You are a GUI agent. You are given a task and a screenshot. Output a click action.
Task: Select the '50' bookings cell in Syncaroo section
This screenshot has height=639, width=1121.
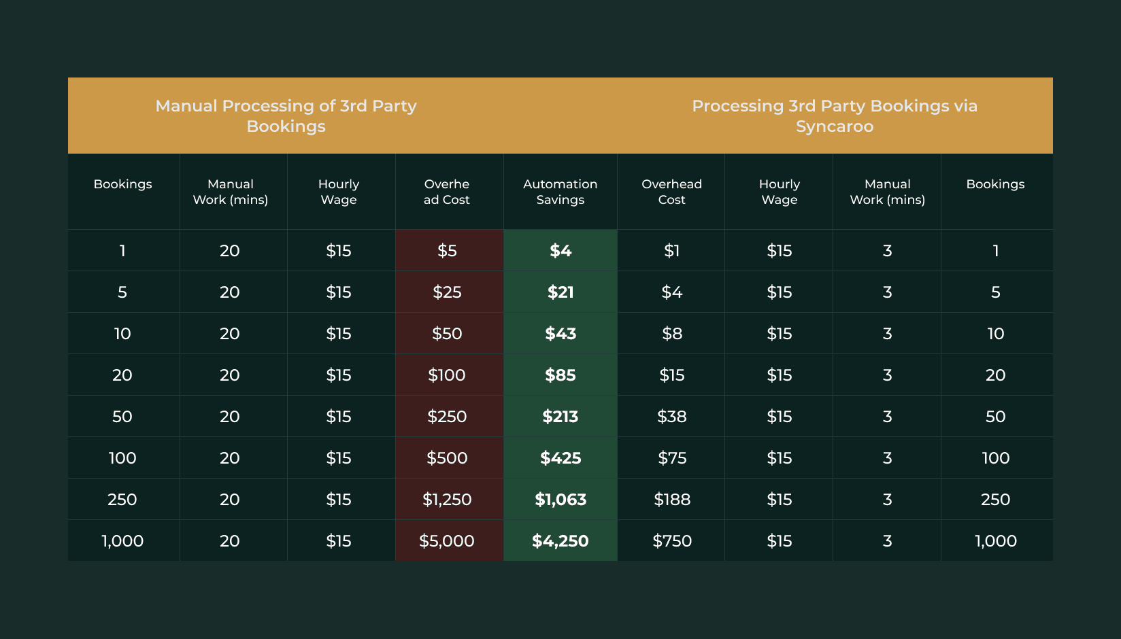click(x=996, y=417)
